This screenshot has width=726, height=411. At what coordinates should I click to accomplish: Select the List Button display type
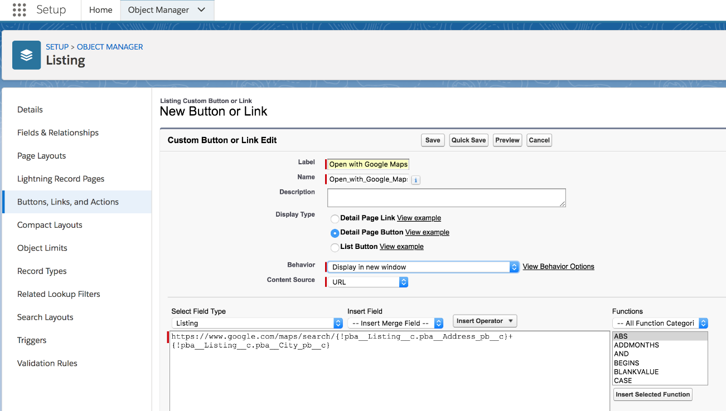pyautogui.click(x=335, y=246)
